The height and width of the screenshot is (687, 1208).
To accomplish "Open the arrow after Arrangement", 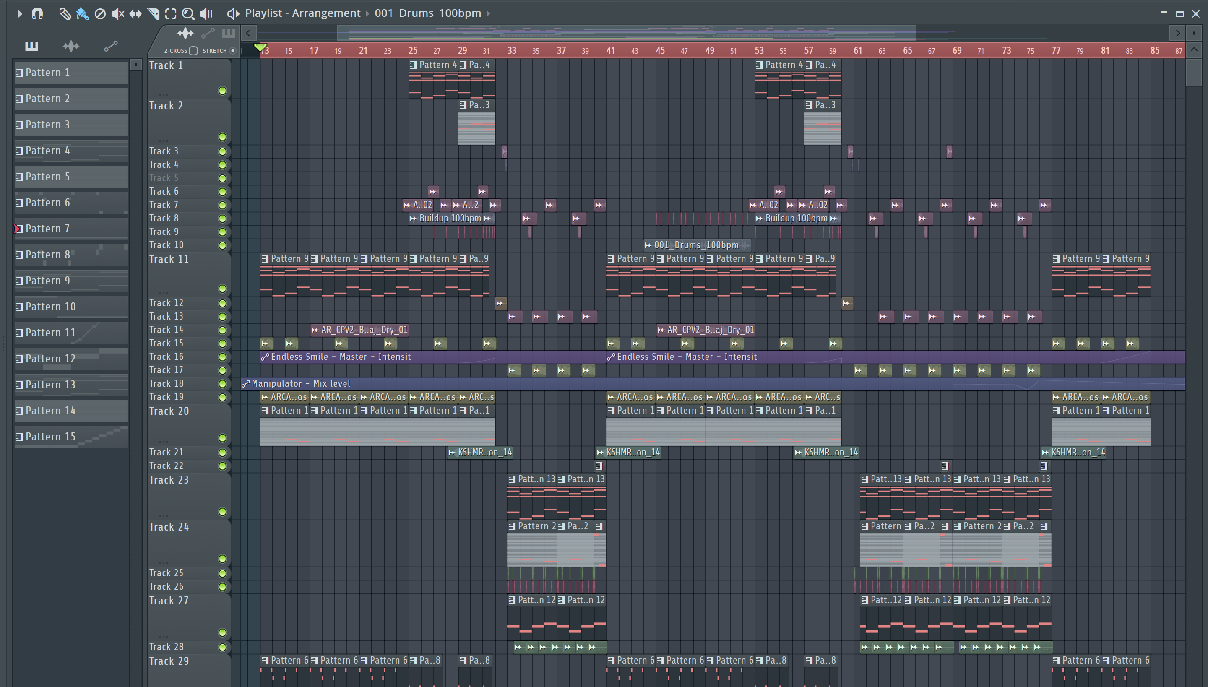I will click(x=367, y=14).
